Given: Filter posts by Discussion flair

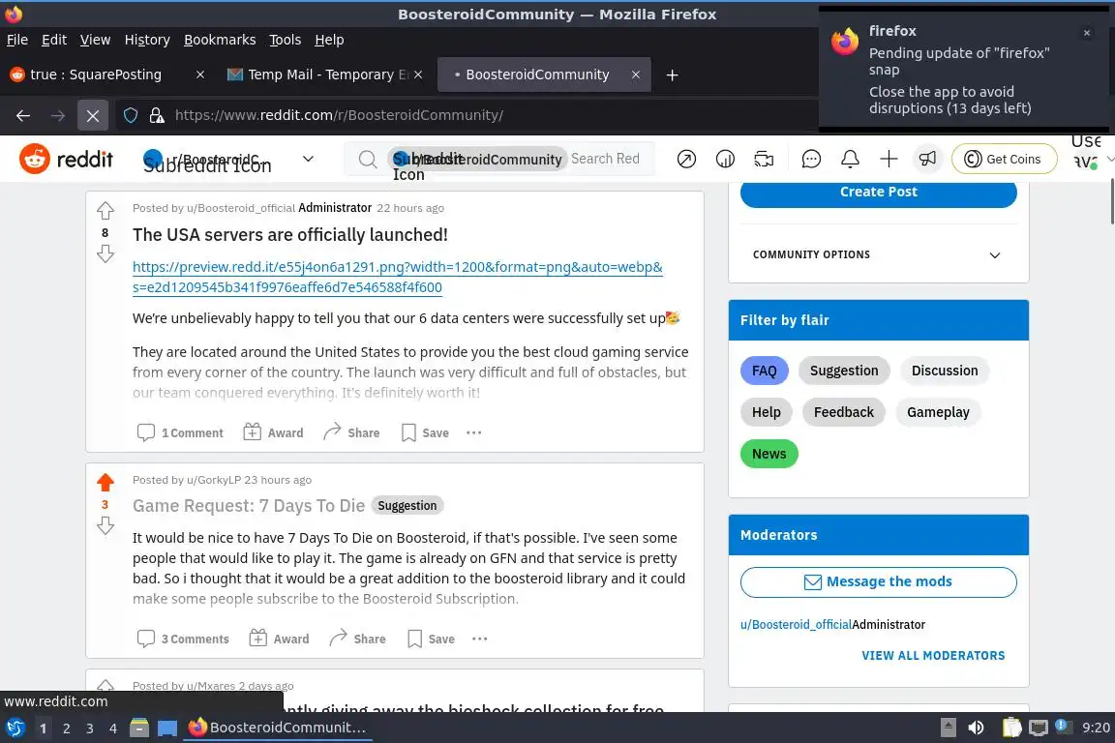Looking at the screenshot, I should tap(945, 371).
